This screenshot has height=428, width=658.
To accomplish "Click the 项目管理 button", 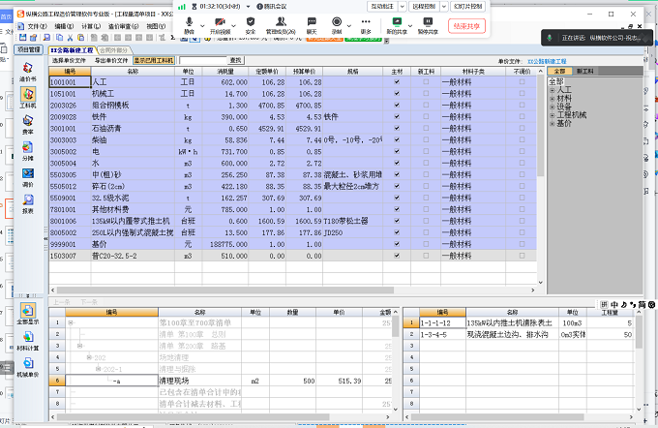I will (29, 49).
